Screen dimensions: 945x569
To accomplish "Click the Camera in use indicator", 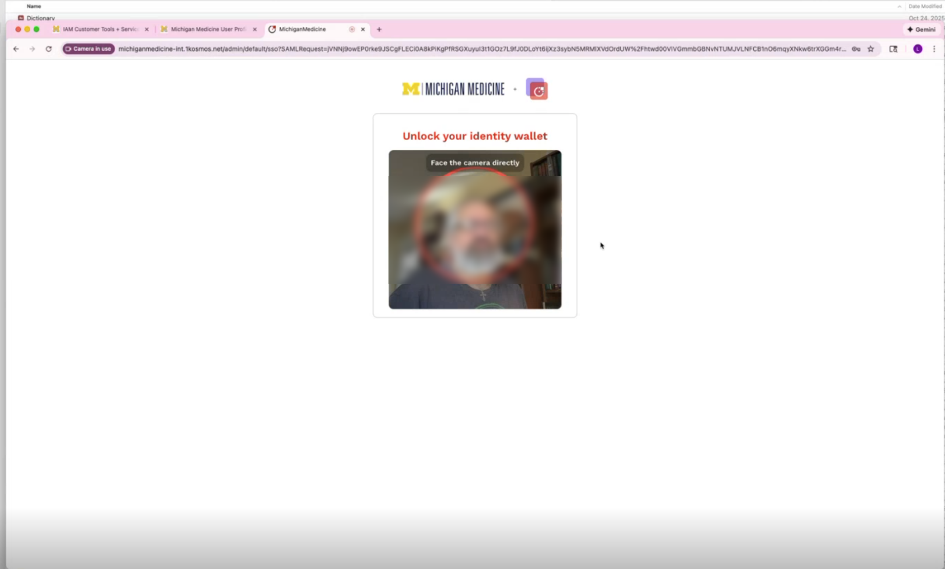I will point(89,49).
